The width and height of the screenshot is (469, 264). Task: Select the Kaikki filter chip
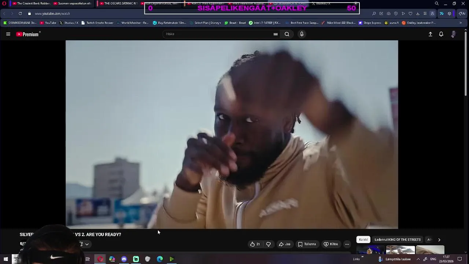[x=363, y=239]
